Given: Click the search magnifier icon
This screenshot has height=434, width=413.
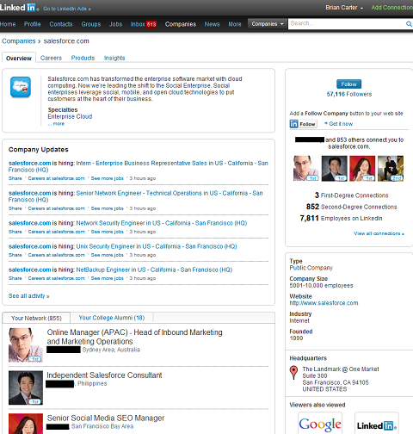Looking at the screenshot, I should click(409, 24).
